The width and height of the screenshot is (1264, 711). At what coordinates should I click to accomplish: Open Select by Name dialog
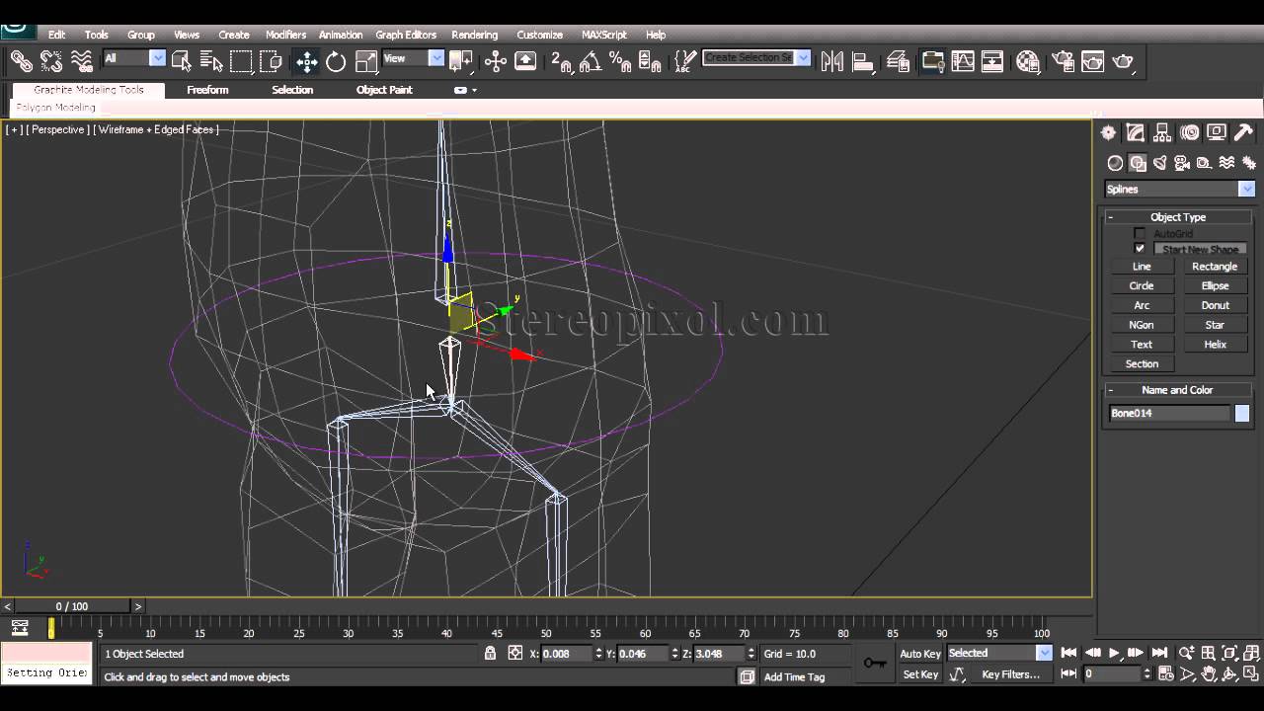click(211, 61)
